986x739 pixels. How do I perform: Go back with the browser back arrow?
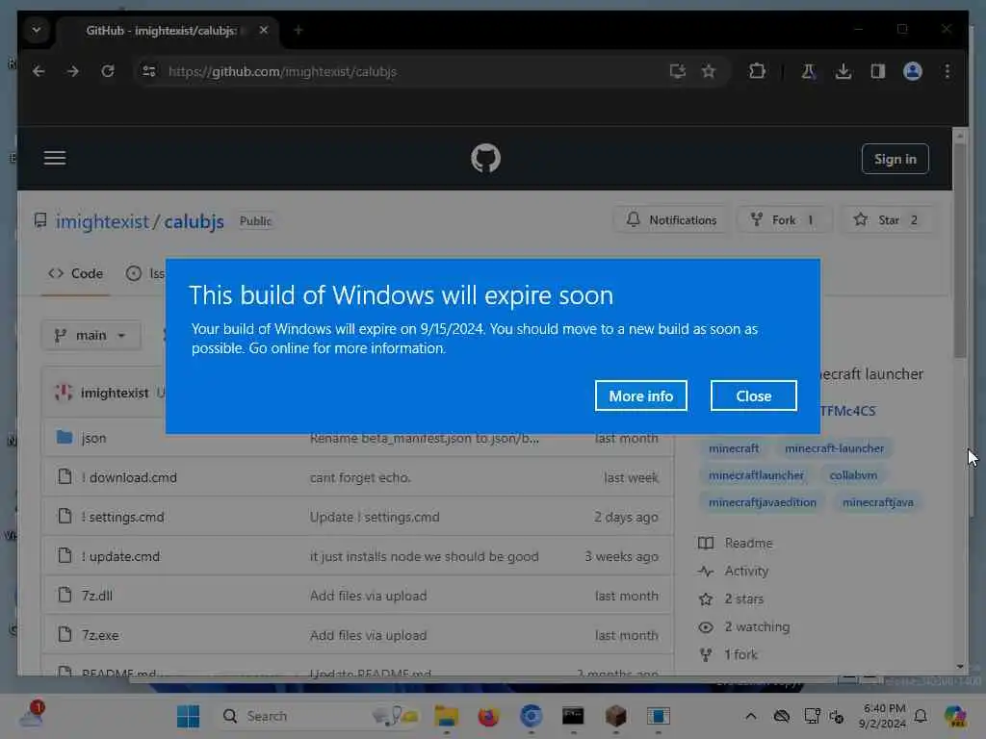pos(39,71)
